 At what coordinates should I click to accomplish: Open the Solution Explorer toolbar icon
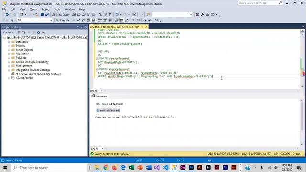(197, 15)
